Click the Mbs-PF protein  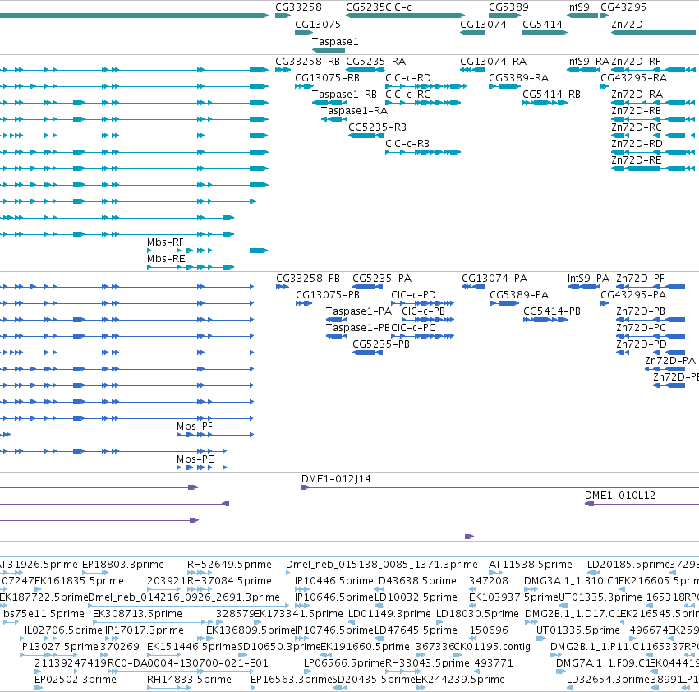click(215, 435)
